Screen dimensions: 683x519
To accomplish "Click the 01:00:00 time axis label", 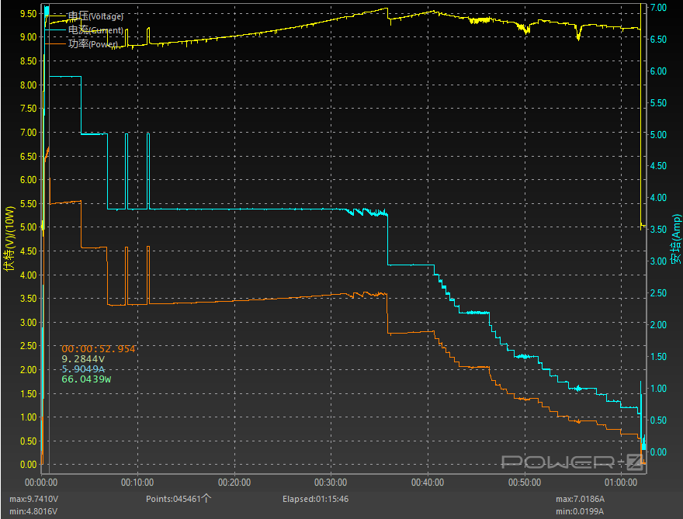I will [x=622, y=482].
